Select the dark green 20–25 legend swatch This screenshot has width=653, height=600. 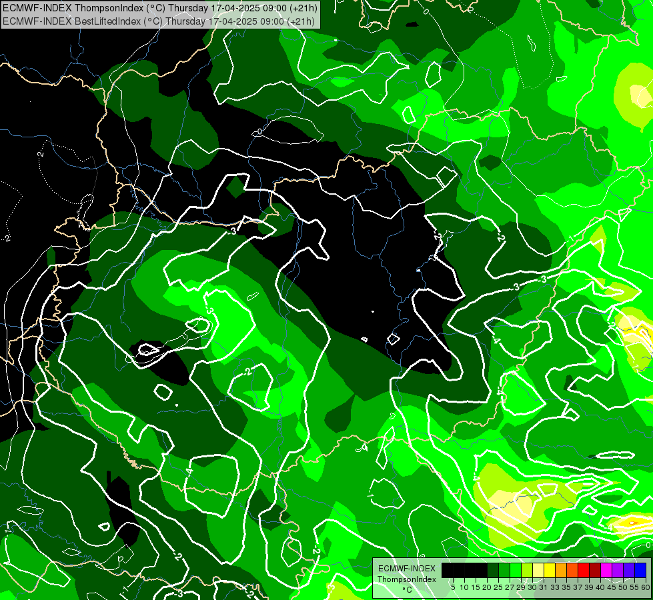click(493, 570)
